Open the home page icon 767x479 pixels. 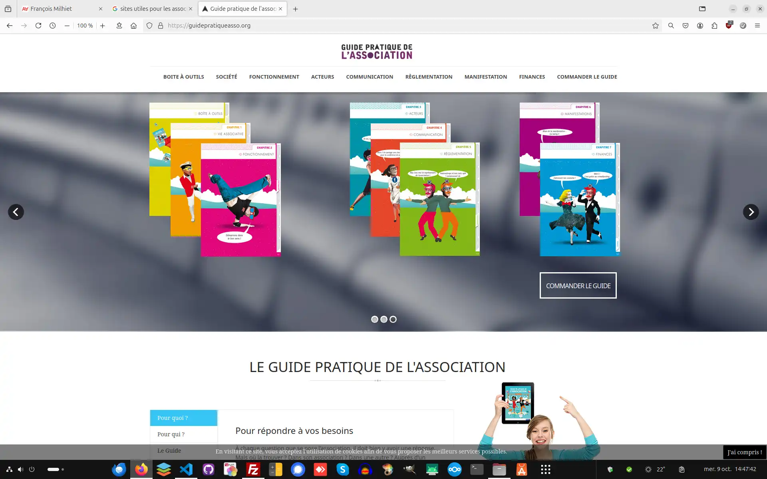[133, 26]
